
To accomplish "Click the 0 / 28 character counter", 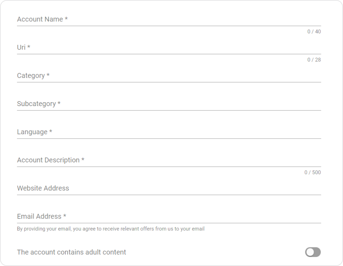I will 314,60.
